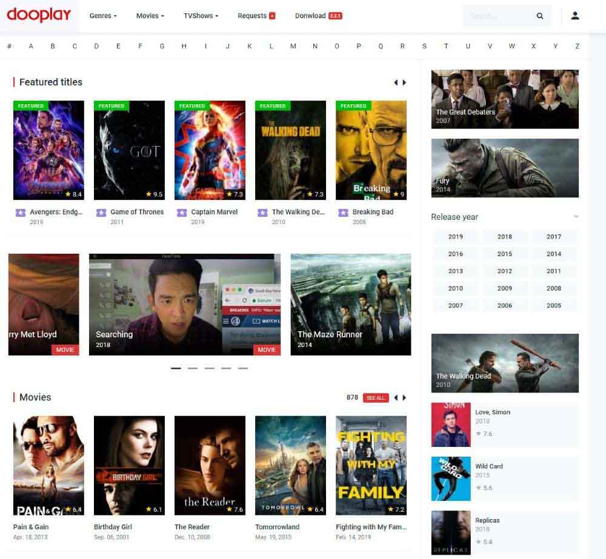Image resolution: width=606 pixels, height=559 pixels.
Task: Open the Searching 2018 slide
Action: pos(185,305)
